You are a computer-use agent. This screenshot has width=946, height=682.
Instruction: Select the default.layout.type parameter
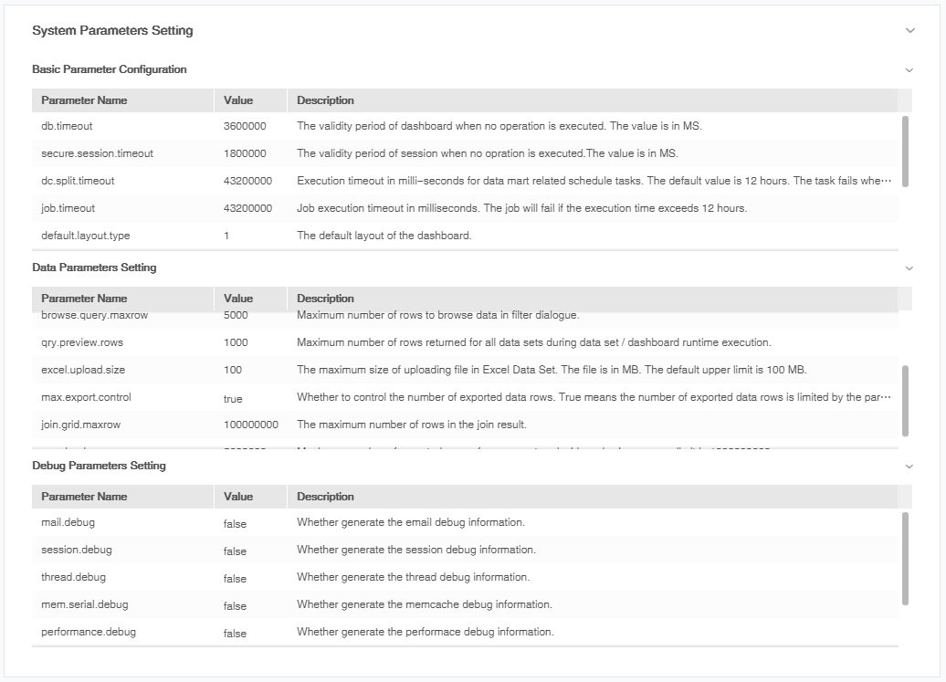click(x=86, y=236)
